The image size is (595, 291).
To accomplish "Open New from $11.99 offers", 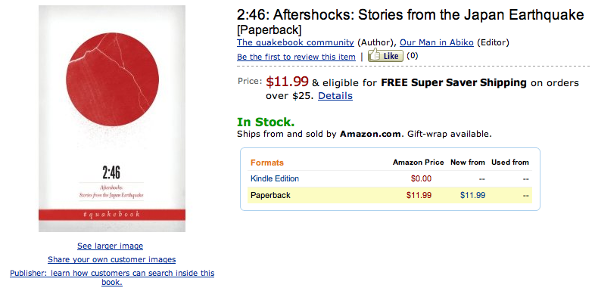I will [473, 196].
